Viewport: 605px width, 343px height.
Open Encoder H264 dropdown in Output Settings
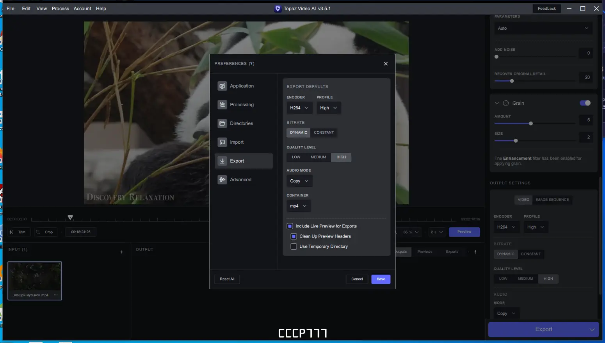coord(507,227)
